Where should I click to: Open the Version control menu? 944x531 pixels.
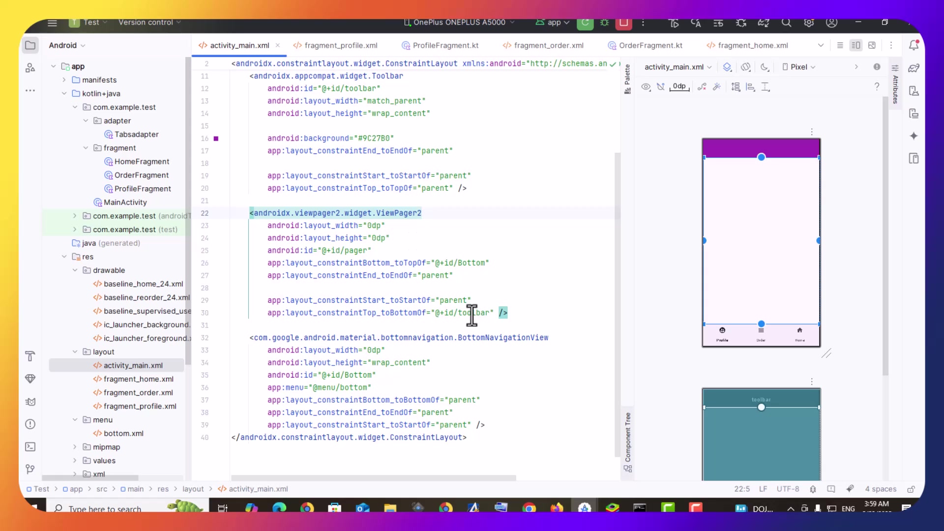click(149, 23)
